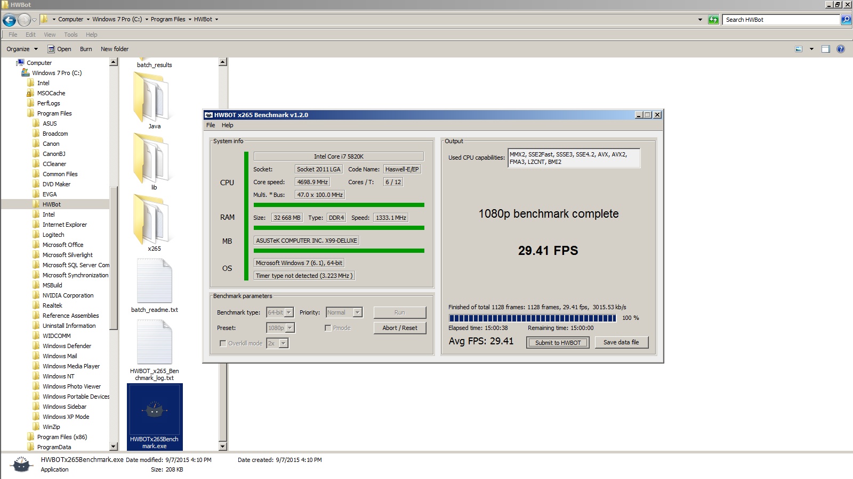853x479 pixels.
Task: Click the Open toolbar icon
Action: [x=51, y=49]
